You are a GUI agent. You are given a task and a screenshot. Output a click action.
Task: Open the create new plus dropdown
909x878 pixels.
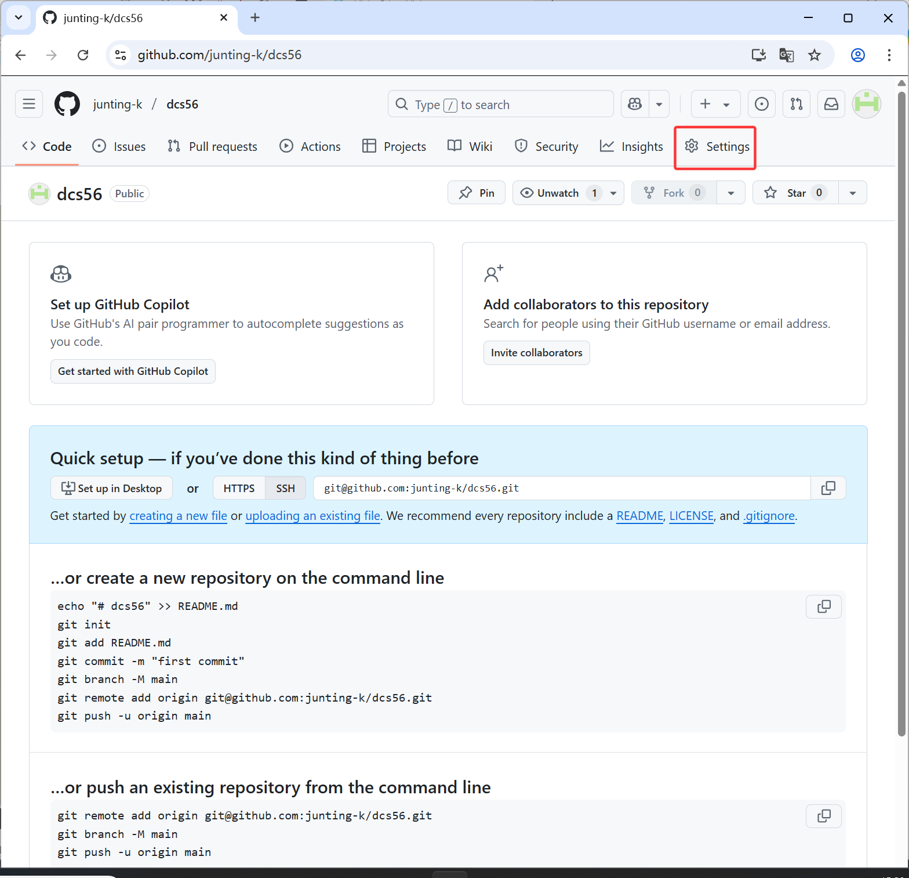(x=715, y=104)
